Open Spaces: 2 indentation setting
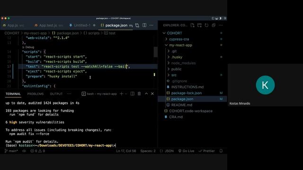Image resolution: width=303 pixels, height=170 pixels. coord(148,151)
